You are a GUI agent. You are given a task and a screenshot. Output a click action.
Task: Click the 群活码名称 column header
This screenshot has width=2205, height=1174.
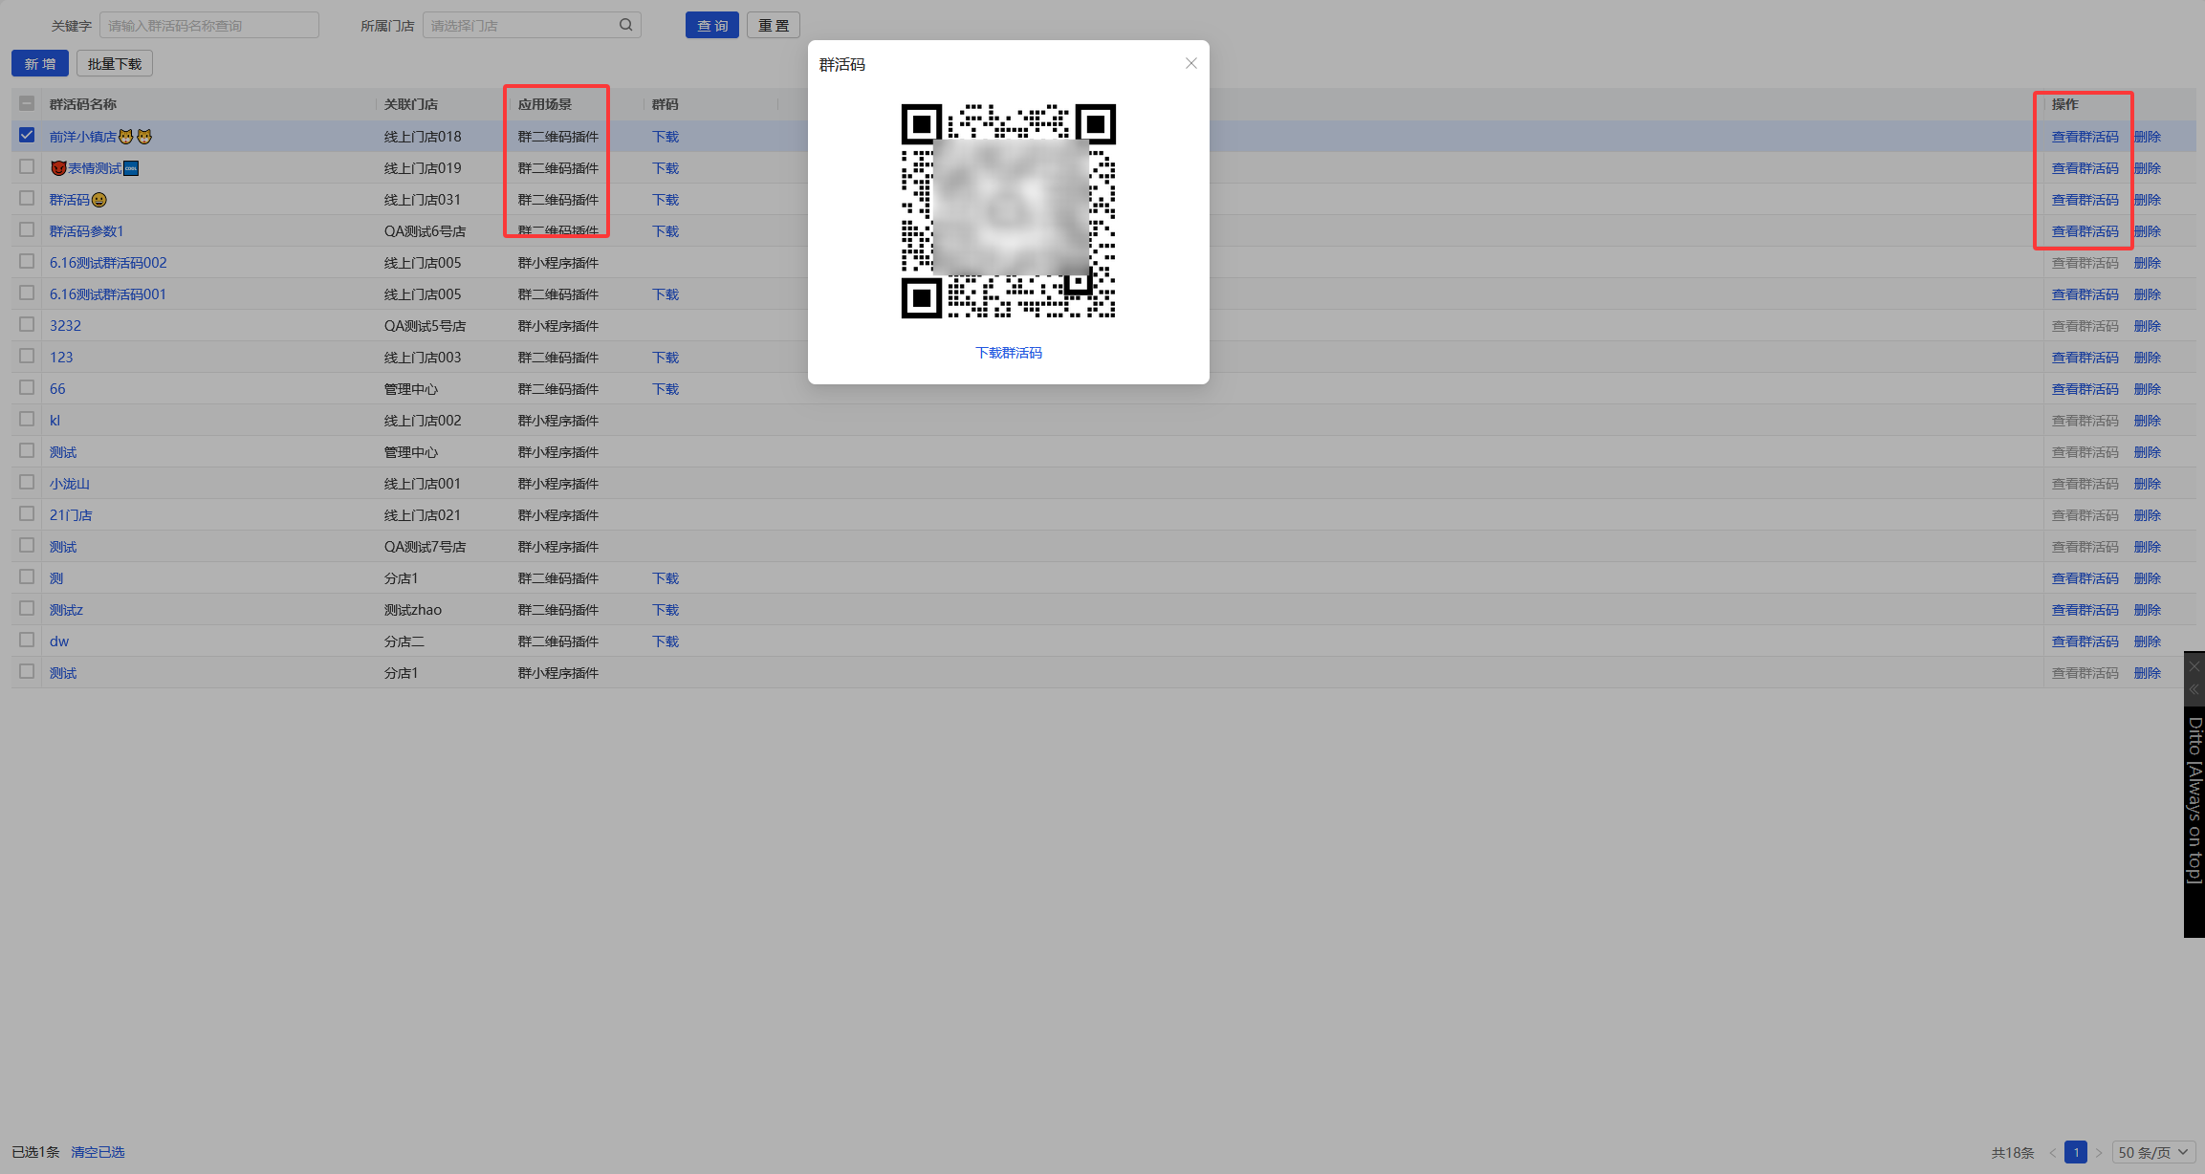coord(83,104)
